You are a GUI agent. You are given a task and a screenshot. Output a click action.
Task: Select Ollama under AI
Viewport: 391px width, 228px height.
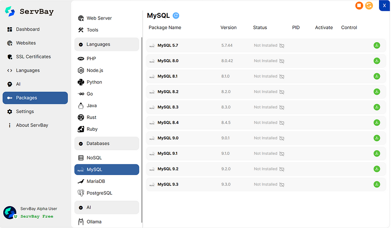107,221
